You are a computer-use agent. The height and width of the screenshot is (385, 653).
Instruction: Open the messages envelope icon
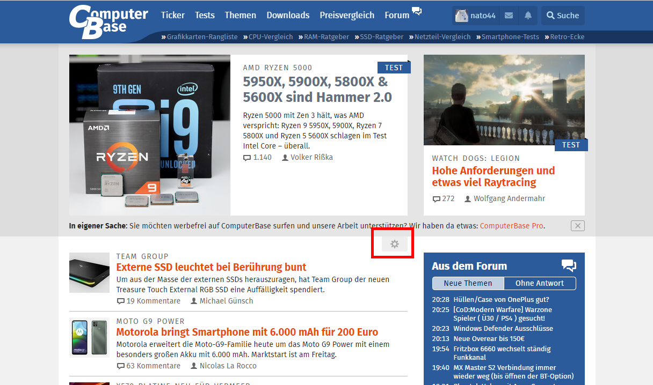(x=509, y=16)
